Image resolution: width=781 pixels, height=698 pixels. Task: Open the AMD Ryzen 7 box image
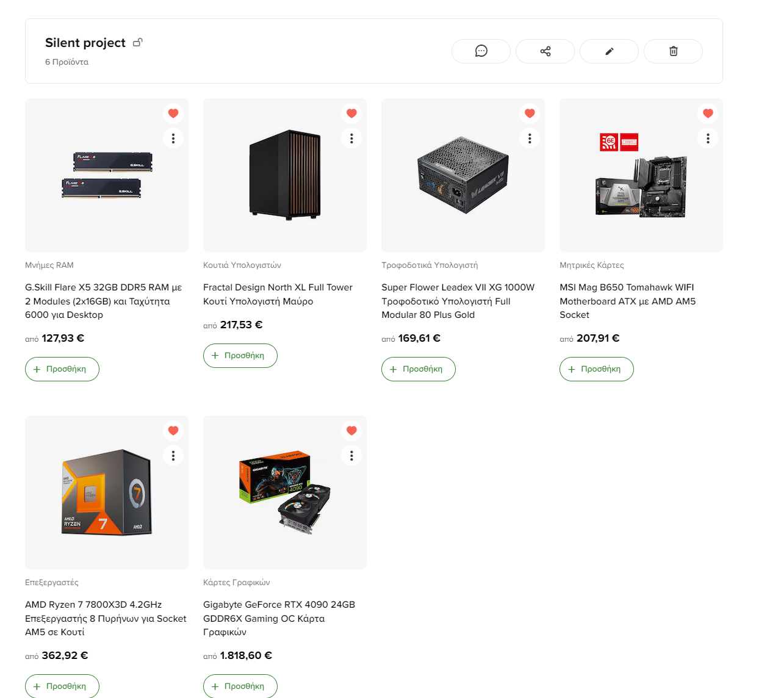(107, 492)
